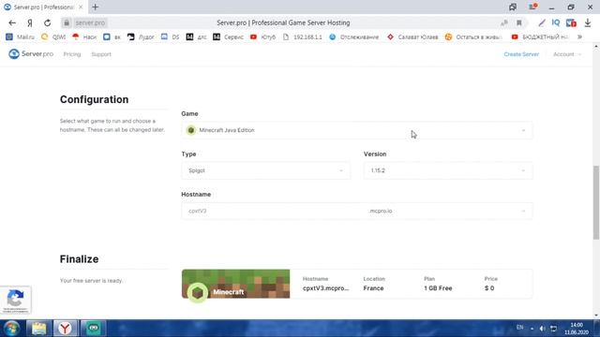This screenshot has height=337, width=600.
Task: Open the Юtуб bookmark
Action: pyautogui.click(x=262, y=37)
